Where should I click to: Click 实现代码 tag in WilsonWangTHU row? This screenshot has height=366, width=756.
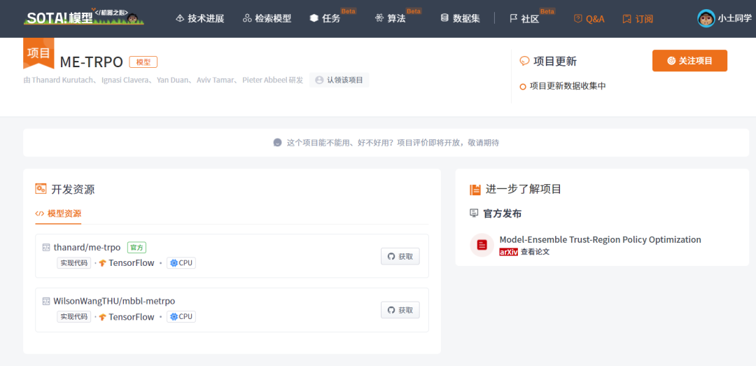[73, 317]
